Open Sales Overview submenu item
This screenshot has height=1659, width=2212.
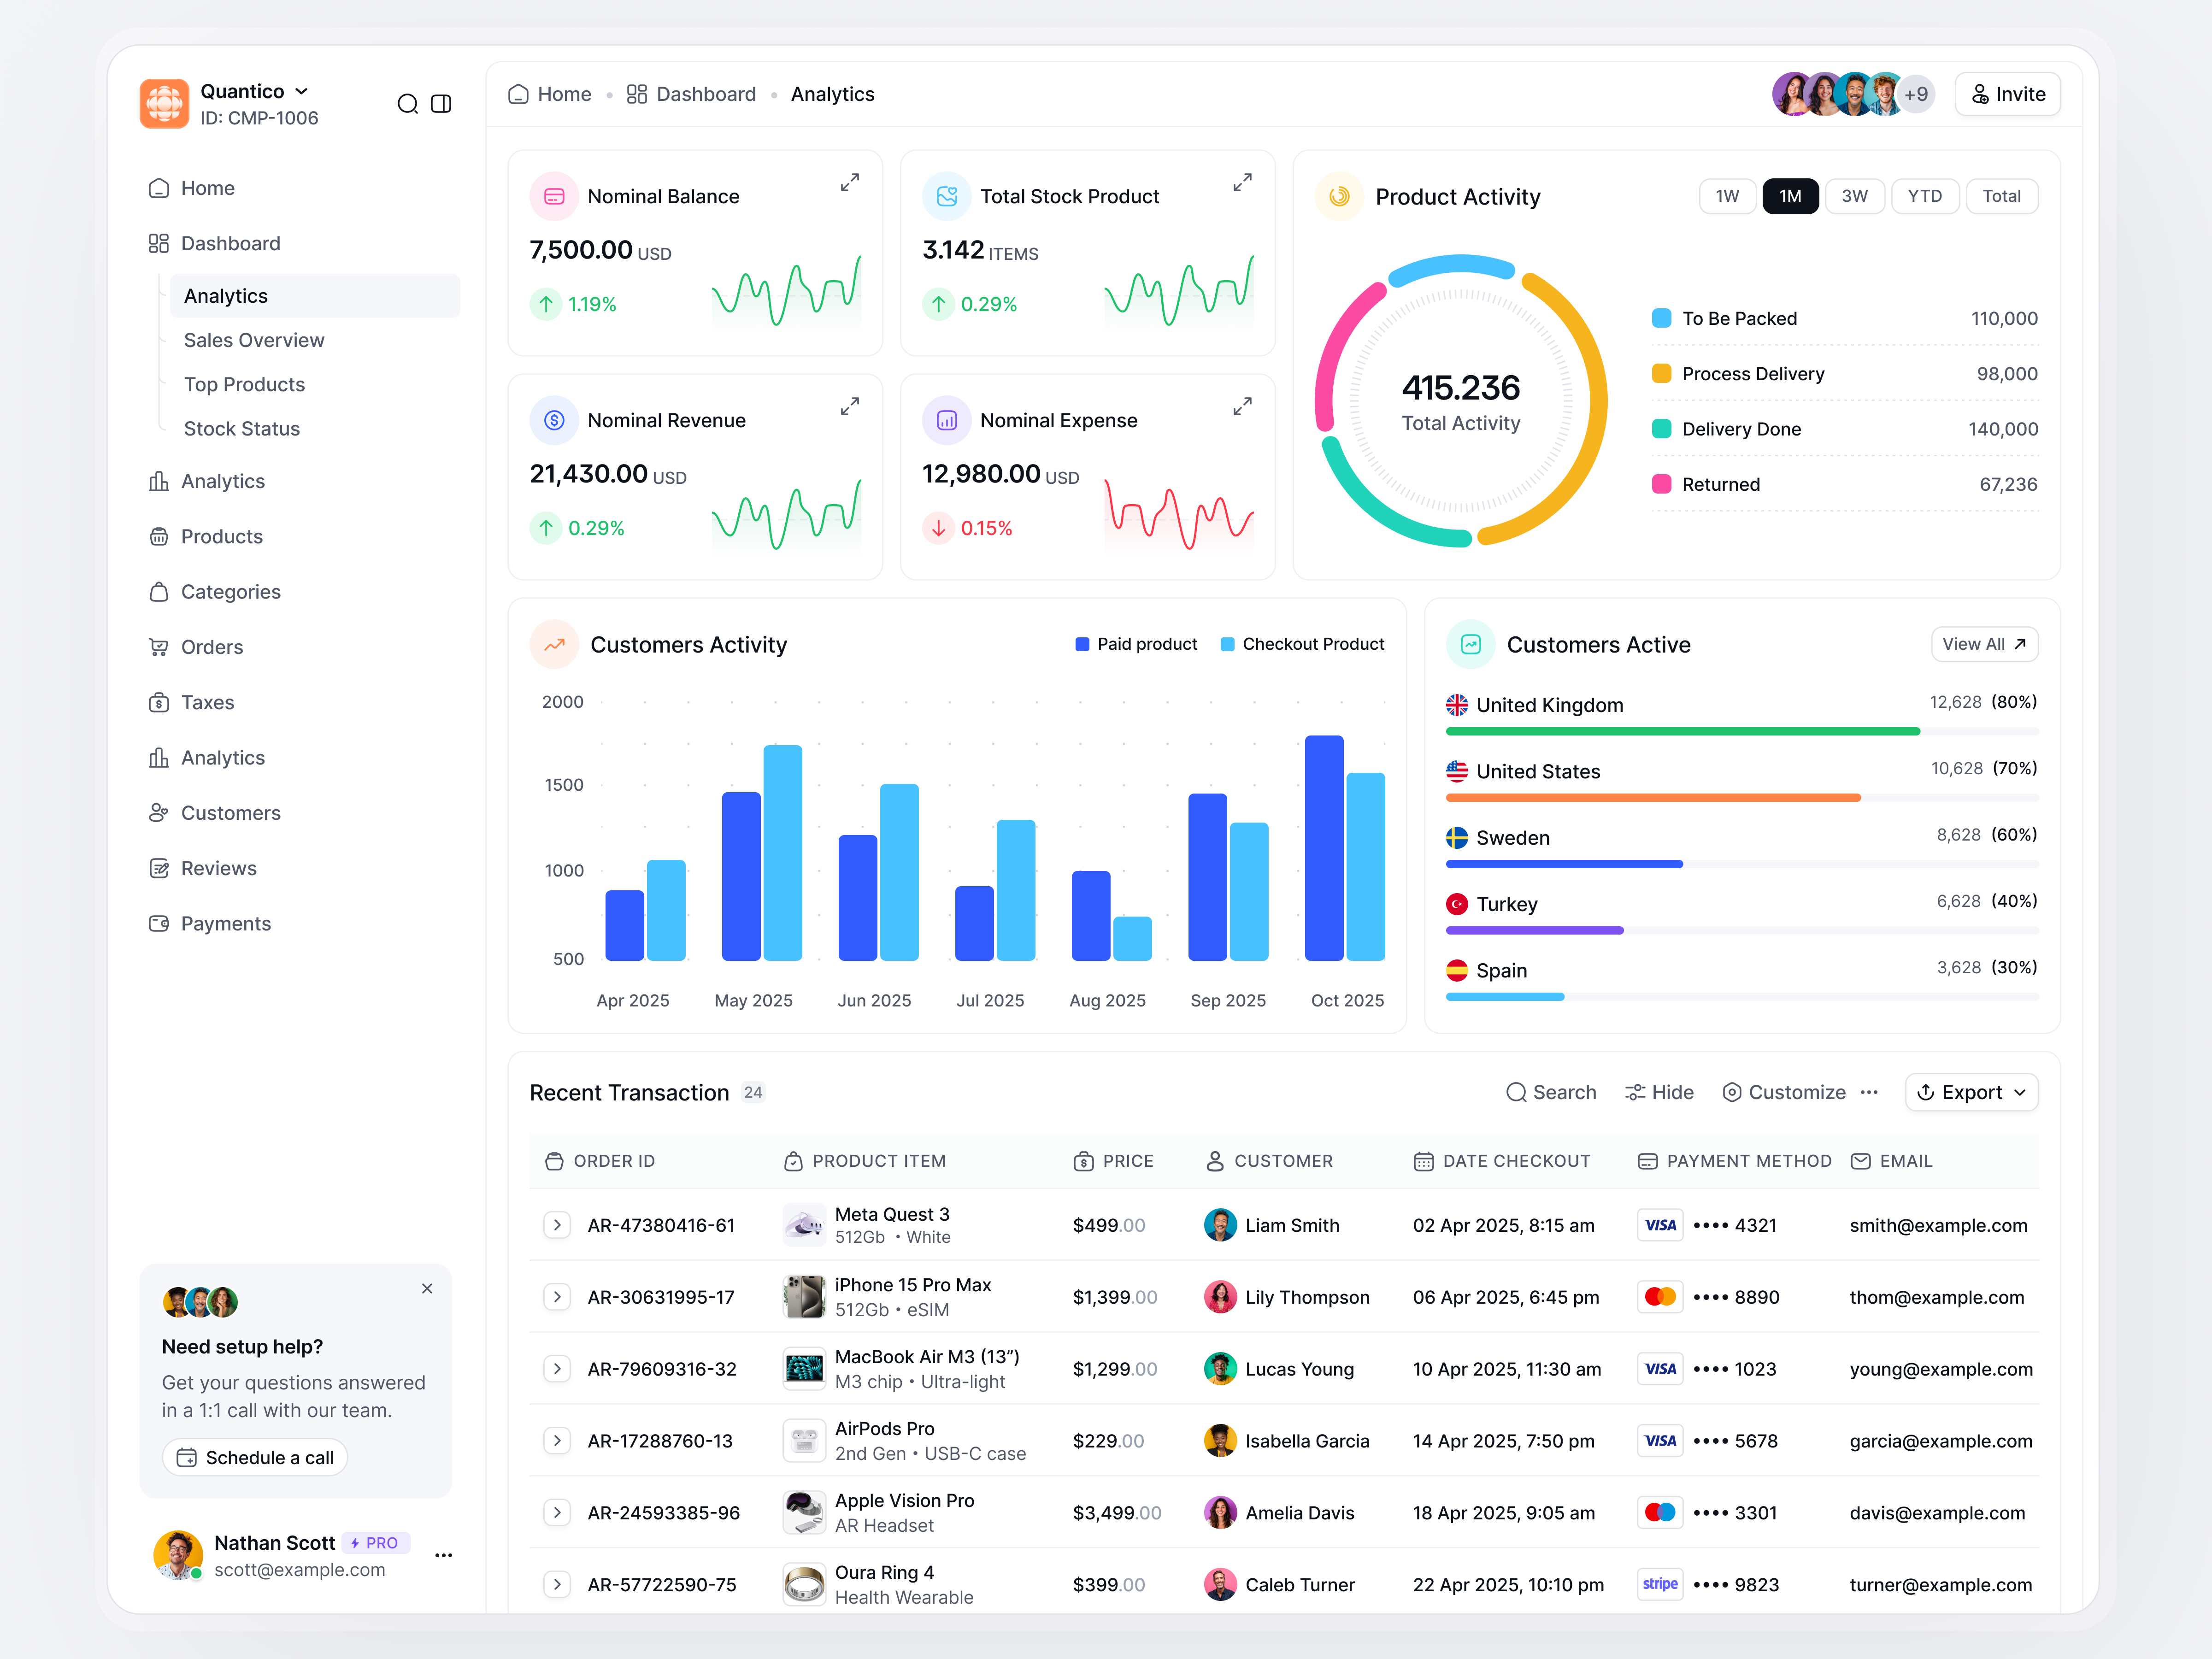click(254, 340)
